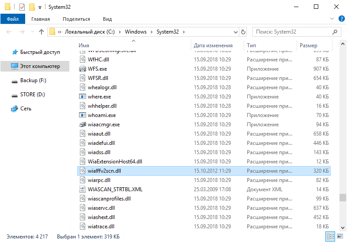Click the 907 КБ size cell
Viewport: 347px width, 242px height.
coord(321,69)
